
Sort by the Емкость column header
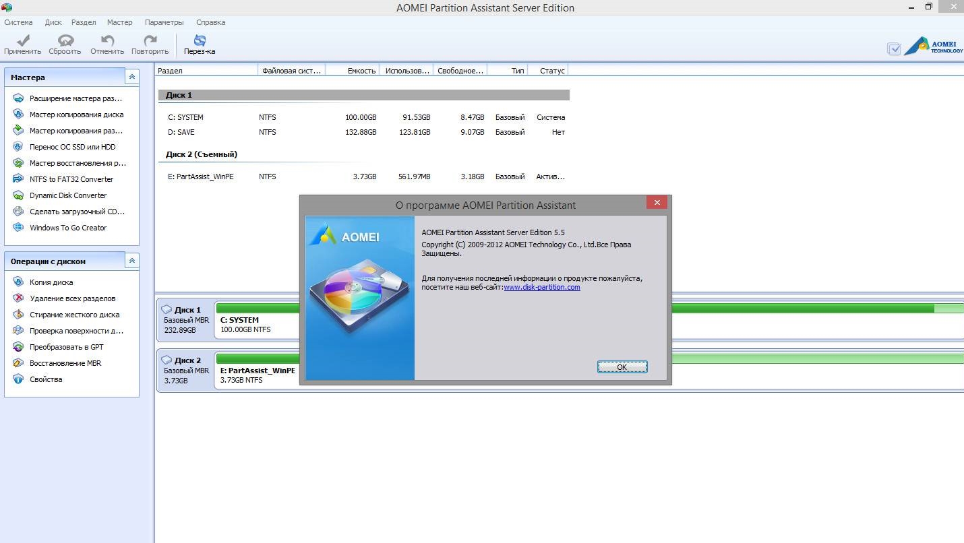click(352, 70)
